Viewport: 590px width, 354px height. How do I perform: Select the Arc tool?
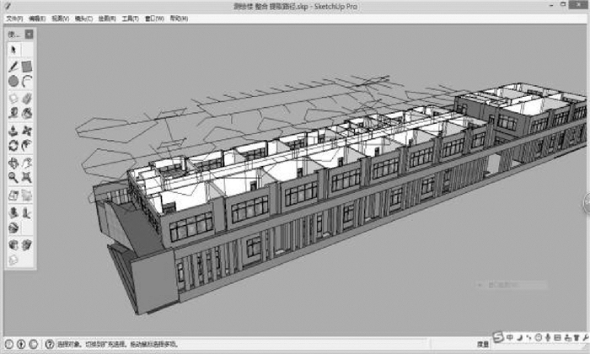pyautogui.click(x=26, y=82)
